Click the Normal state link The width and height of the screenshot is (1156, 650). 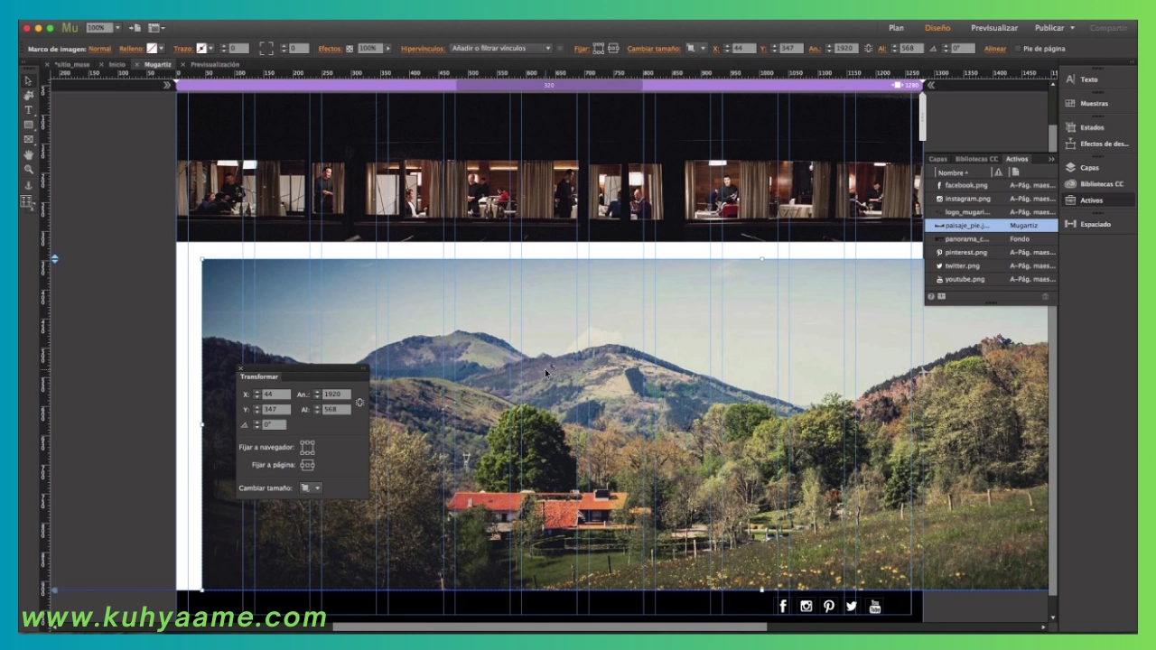[99, 49]
